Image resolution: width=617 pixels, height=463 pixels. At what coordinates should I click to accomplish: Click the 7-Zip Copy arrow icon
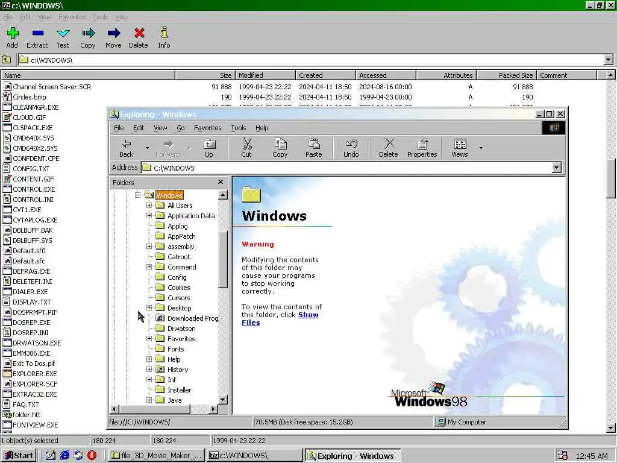pos(88,37)
